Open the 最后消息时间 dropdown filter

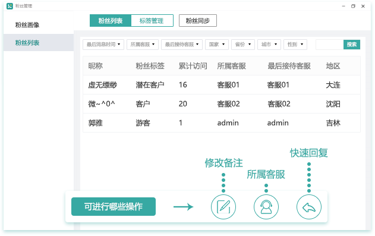pyautogui.click(x=103, y=45)
